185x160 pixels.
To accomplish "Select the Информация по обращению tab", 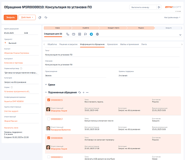I will (92, 44).
